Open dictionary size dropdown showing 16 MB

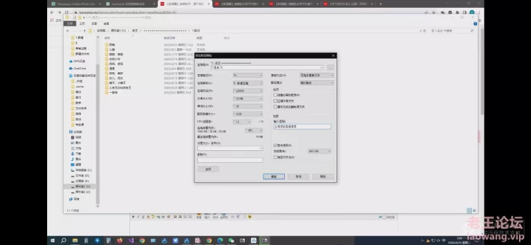tap(248, 99)
